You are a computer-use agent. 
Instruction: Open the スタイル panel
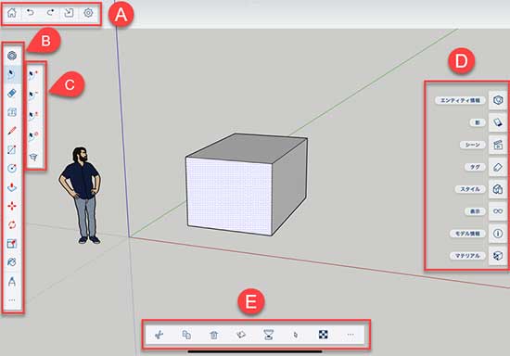tap(498, 189)
